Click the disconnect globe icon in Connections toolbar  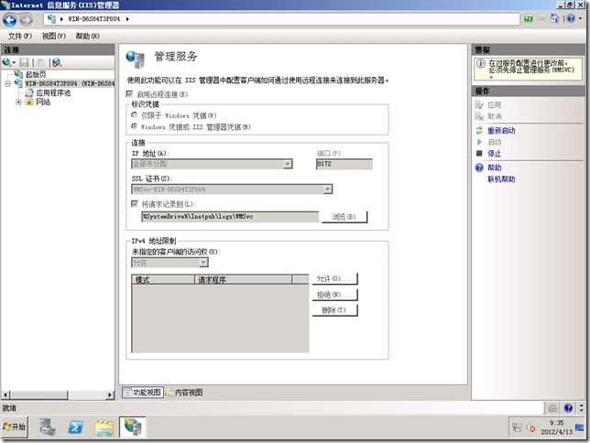(57, 63)
